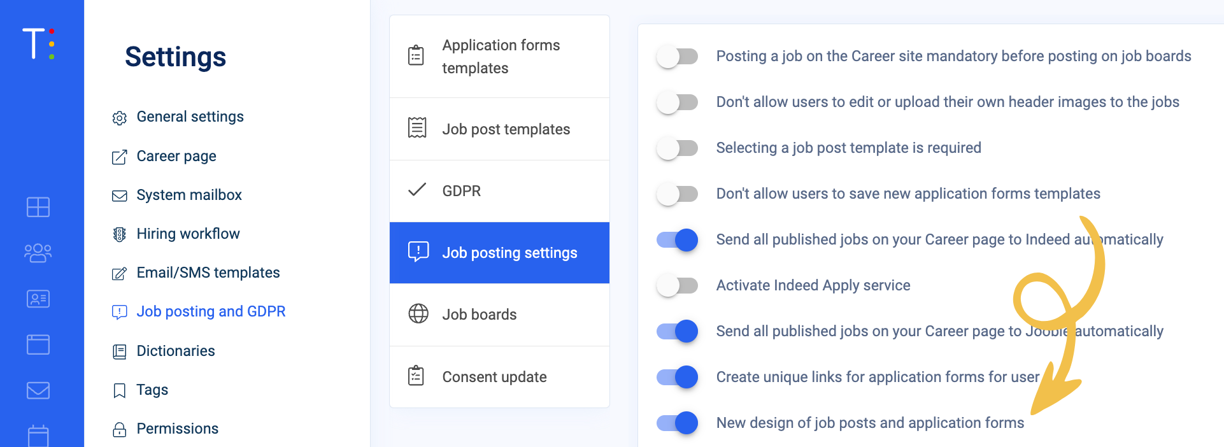
Task: Open the envelope mail icon in sidebar
Action: pos(38,390)
